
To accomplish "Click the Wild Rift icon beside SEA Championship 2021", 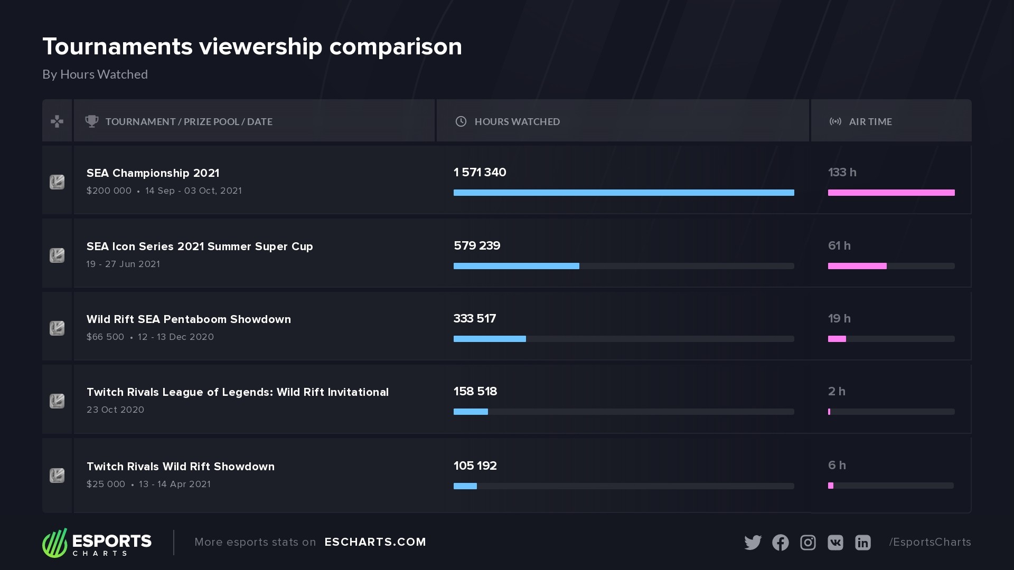I will click(57, 182).
